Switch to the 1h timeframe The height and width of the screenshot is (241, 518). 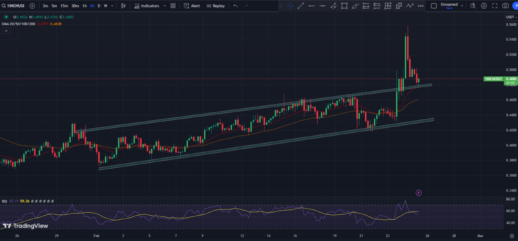(x=84, y=6)
